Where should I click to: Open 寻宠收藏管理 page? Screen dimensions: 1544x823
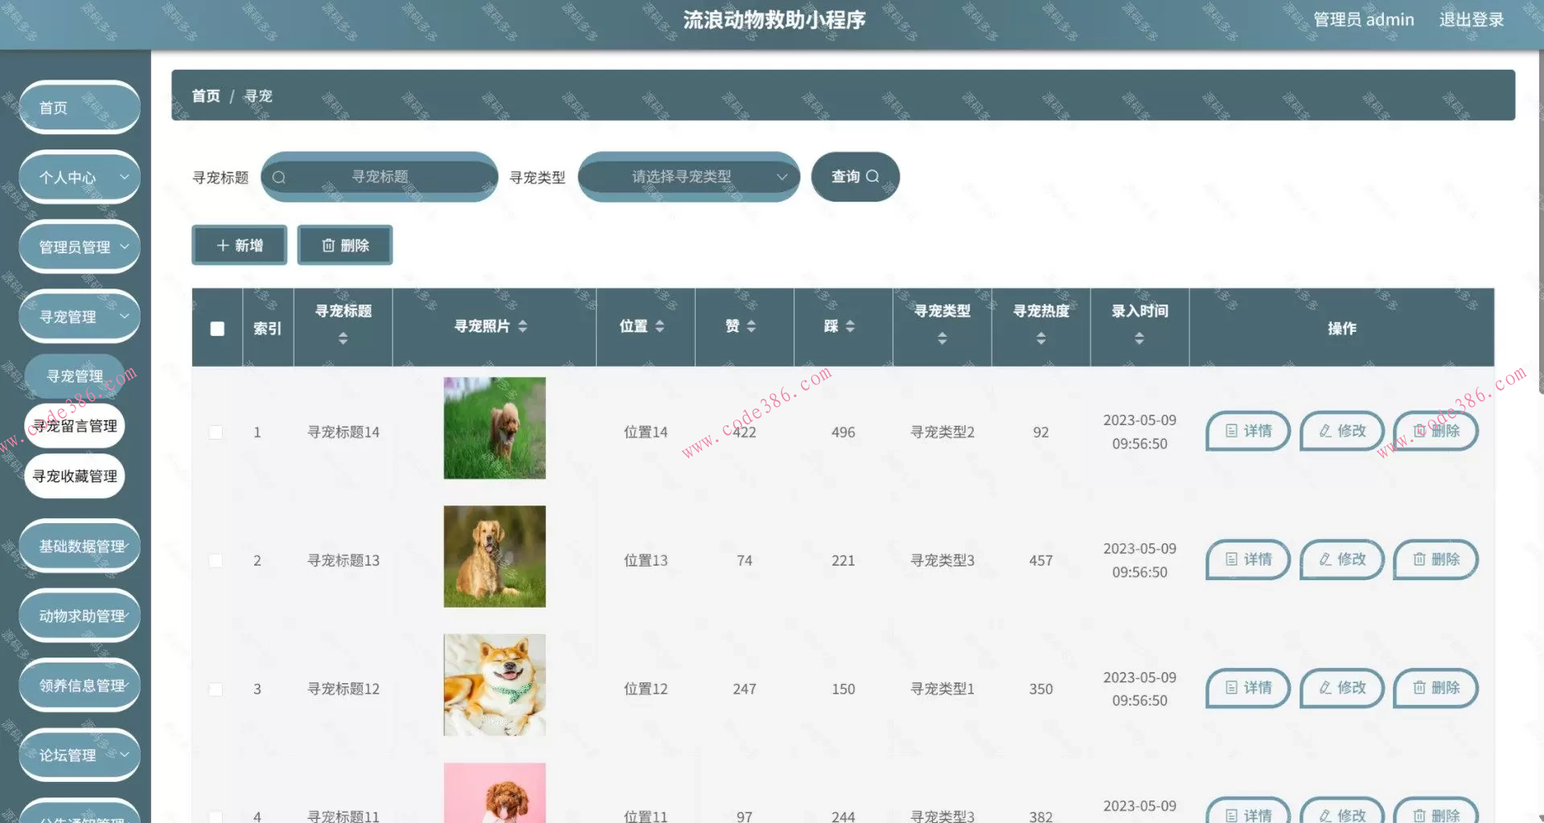(x=74, y=475)
